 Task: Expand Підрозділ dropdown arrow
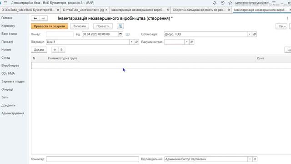[131, 42]
